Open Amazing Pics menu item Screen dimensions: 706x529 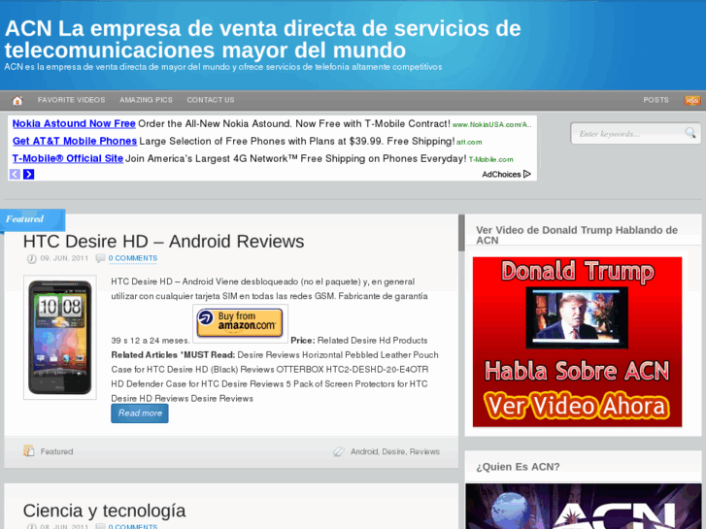click(146, 100)
